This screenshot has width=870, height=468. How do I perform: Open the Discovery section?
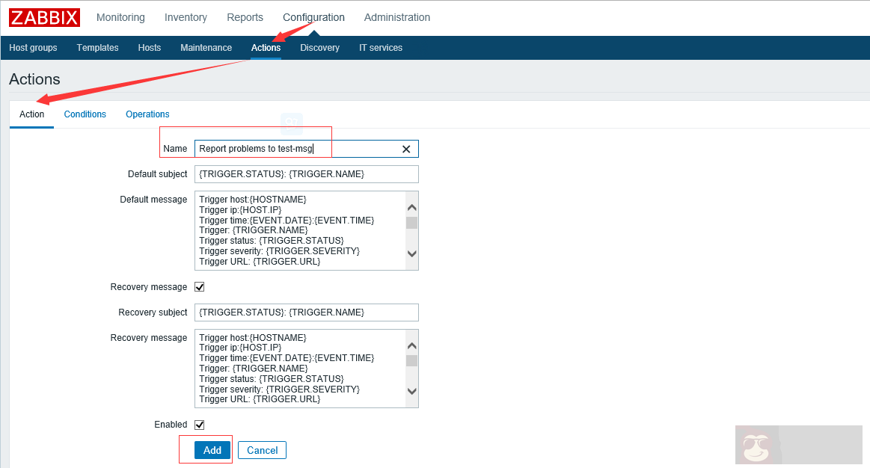pyautogui.click(x=319, y=47)
